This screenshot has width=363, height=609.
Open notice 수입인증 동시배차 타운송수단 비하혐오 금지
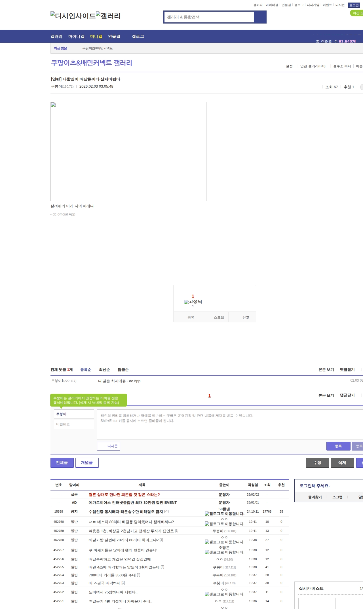coord(126,511)
